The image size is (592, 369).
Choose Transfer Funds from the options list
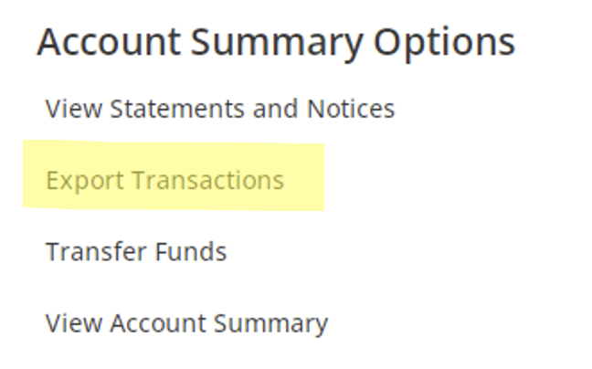(x=135, y=251)
